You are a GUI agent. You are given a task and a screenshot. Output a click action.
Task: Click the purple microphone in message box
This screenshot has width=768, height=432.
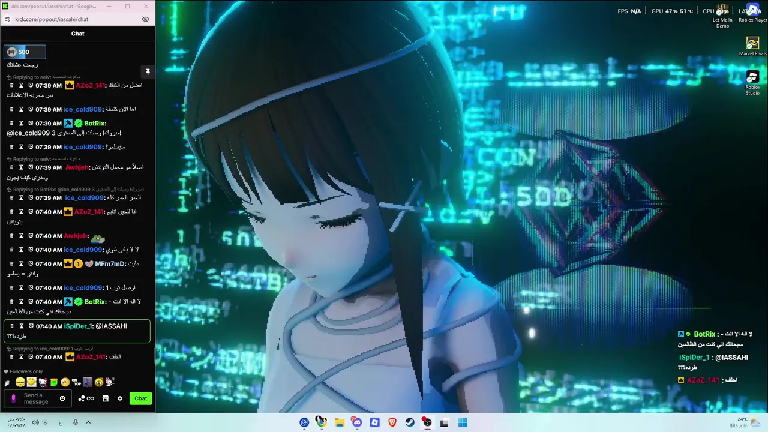(x=14, y=398)
